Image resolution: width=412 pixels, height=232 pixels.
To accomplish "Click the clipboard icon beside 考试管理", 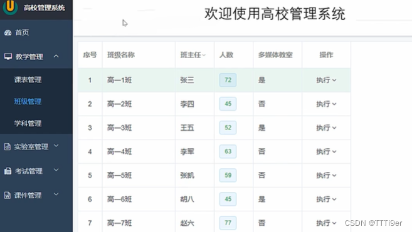I will coord(8,171).
